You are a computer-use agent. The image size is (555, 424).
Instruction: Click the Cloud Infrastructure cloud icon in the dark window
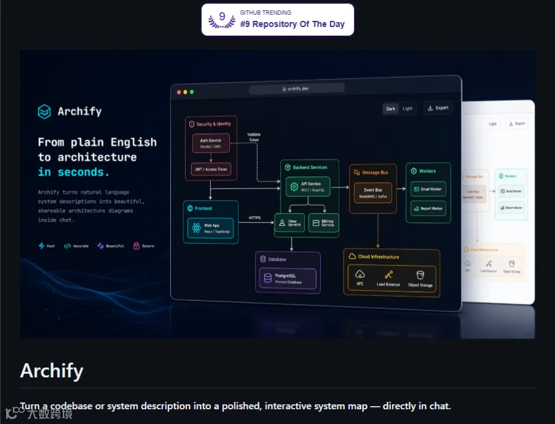(x=352, y=256)
